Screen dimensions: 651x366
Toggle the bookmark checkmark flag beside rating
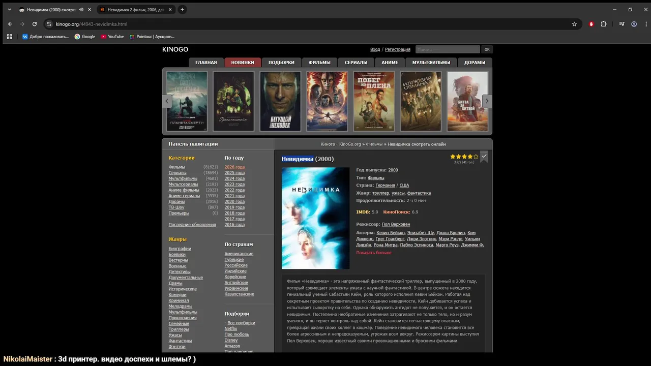pyautogui.click(x=484, y=157)
